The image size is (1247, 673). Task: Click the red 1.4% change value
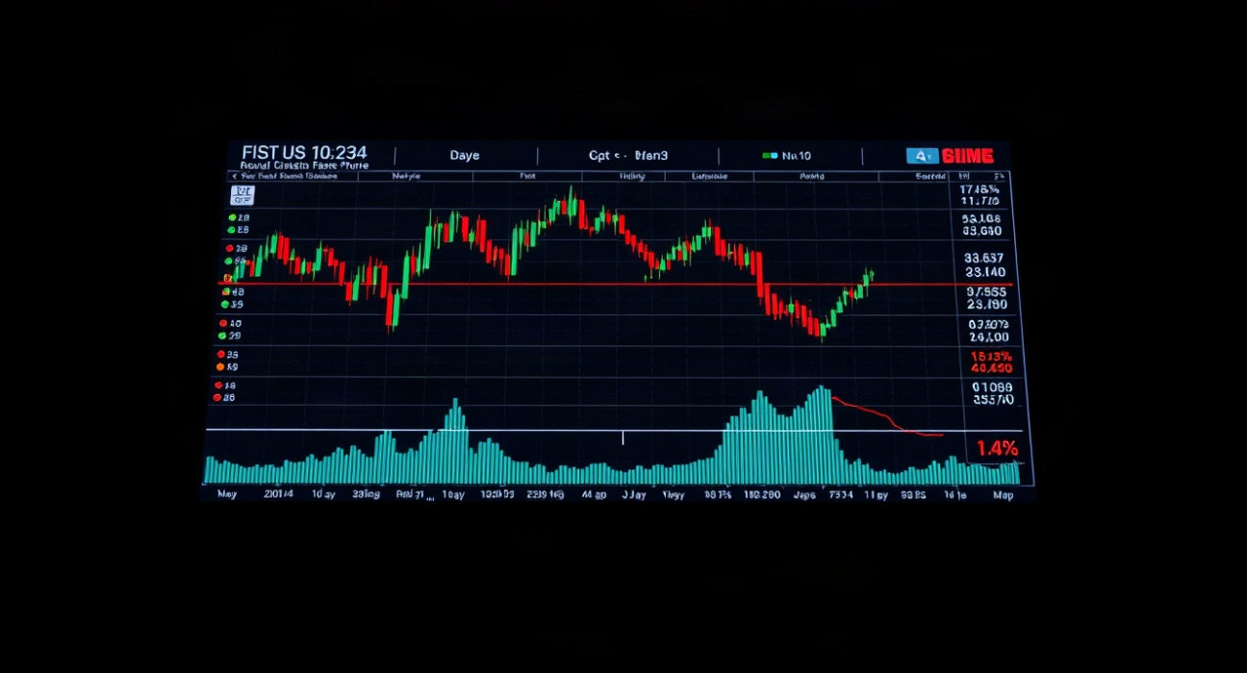click(997, 448)
